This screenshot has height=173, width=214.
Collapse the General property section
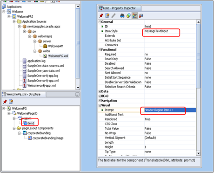(x=100, y=22)
